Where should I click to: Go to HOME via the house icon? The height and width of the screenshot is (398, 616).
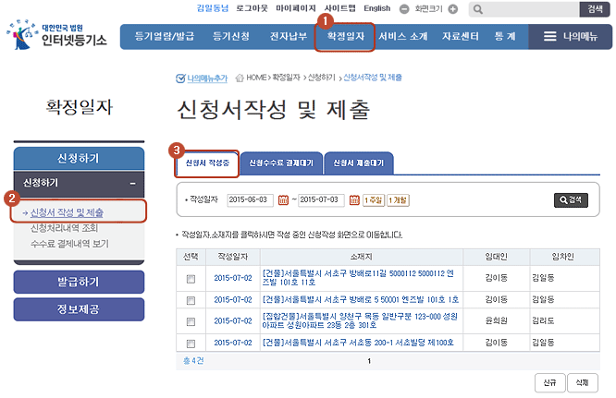point(240,78)
